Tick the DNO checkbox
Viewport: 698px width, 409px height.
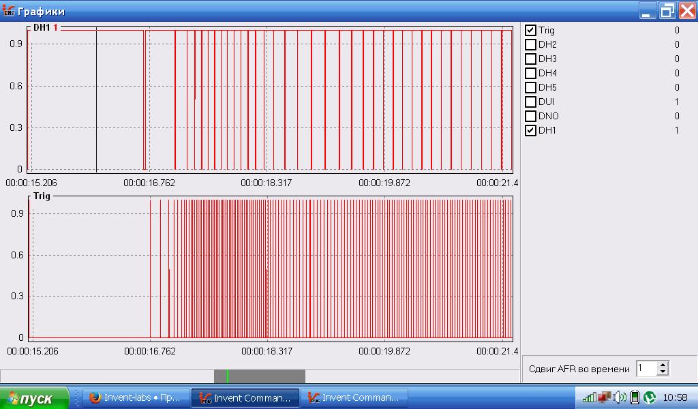tap(530, 116)
